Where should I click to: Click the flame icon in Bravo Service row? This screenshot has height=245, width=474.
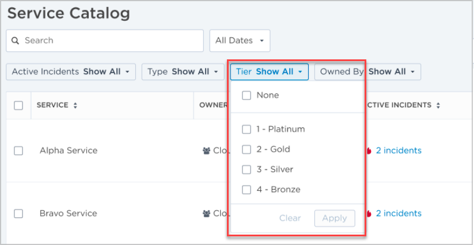click(x=369, y=213)
